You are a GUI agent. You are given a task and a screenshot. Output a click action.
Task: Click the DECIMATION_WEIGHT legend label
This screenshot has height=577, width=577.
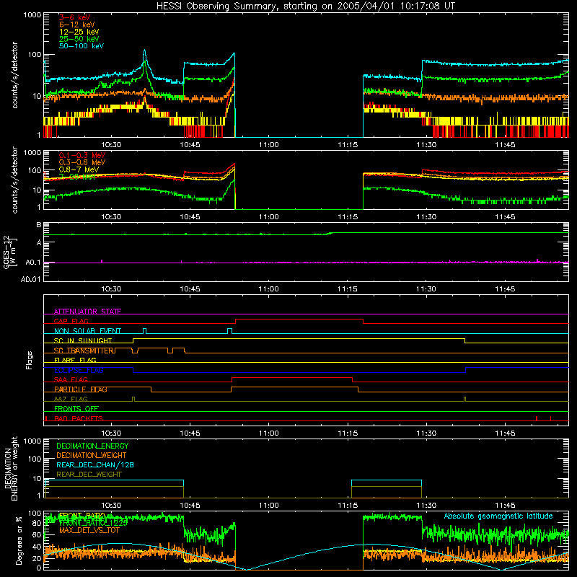point(92,455)
